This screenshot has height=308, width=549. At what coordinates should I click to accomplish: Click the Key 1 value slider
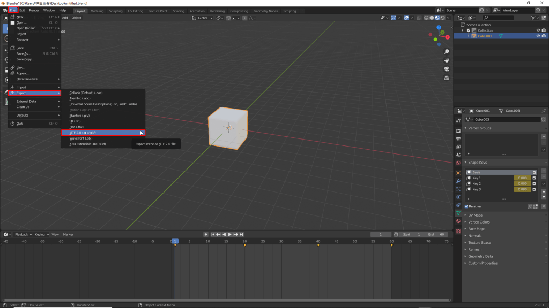(523, 178)
